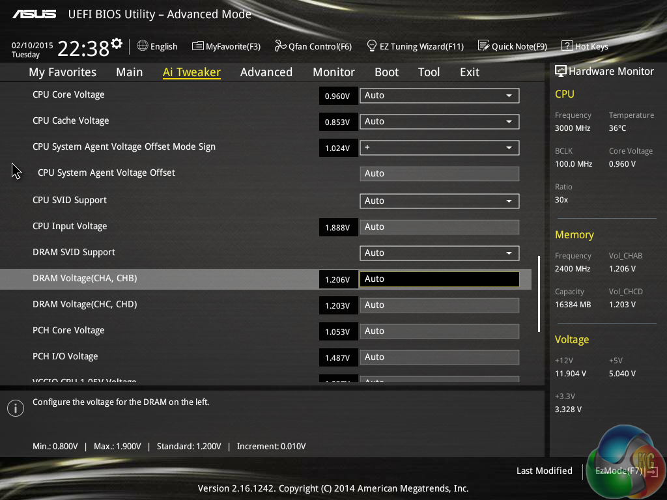This screenshot has height=500, width=667.
Task: Go to the Boot tab
Action: [x=386, y=72]
